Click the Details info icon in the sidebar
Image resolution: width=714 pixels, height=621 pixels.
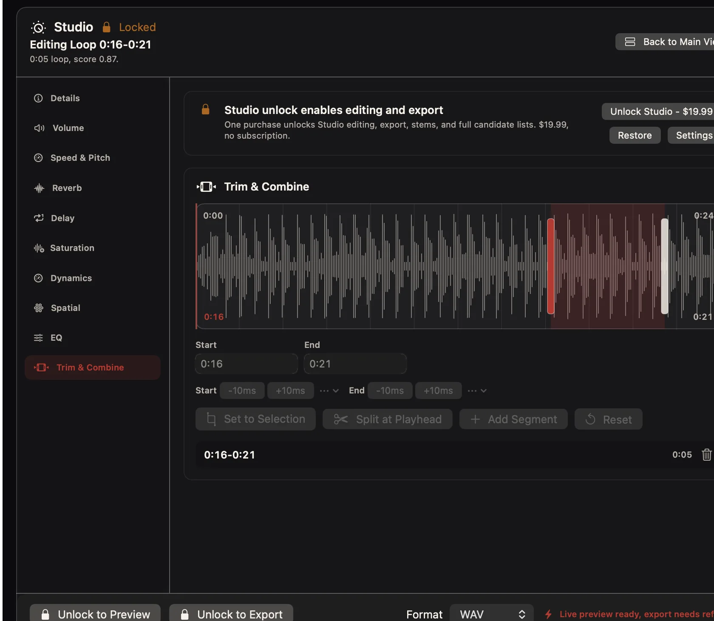click(x=38, y=98)
